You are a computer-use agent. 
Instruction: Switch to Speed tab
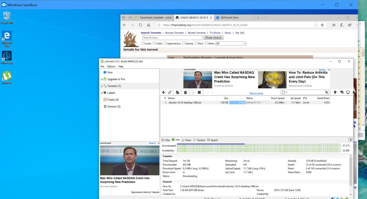tap(212, 140)
